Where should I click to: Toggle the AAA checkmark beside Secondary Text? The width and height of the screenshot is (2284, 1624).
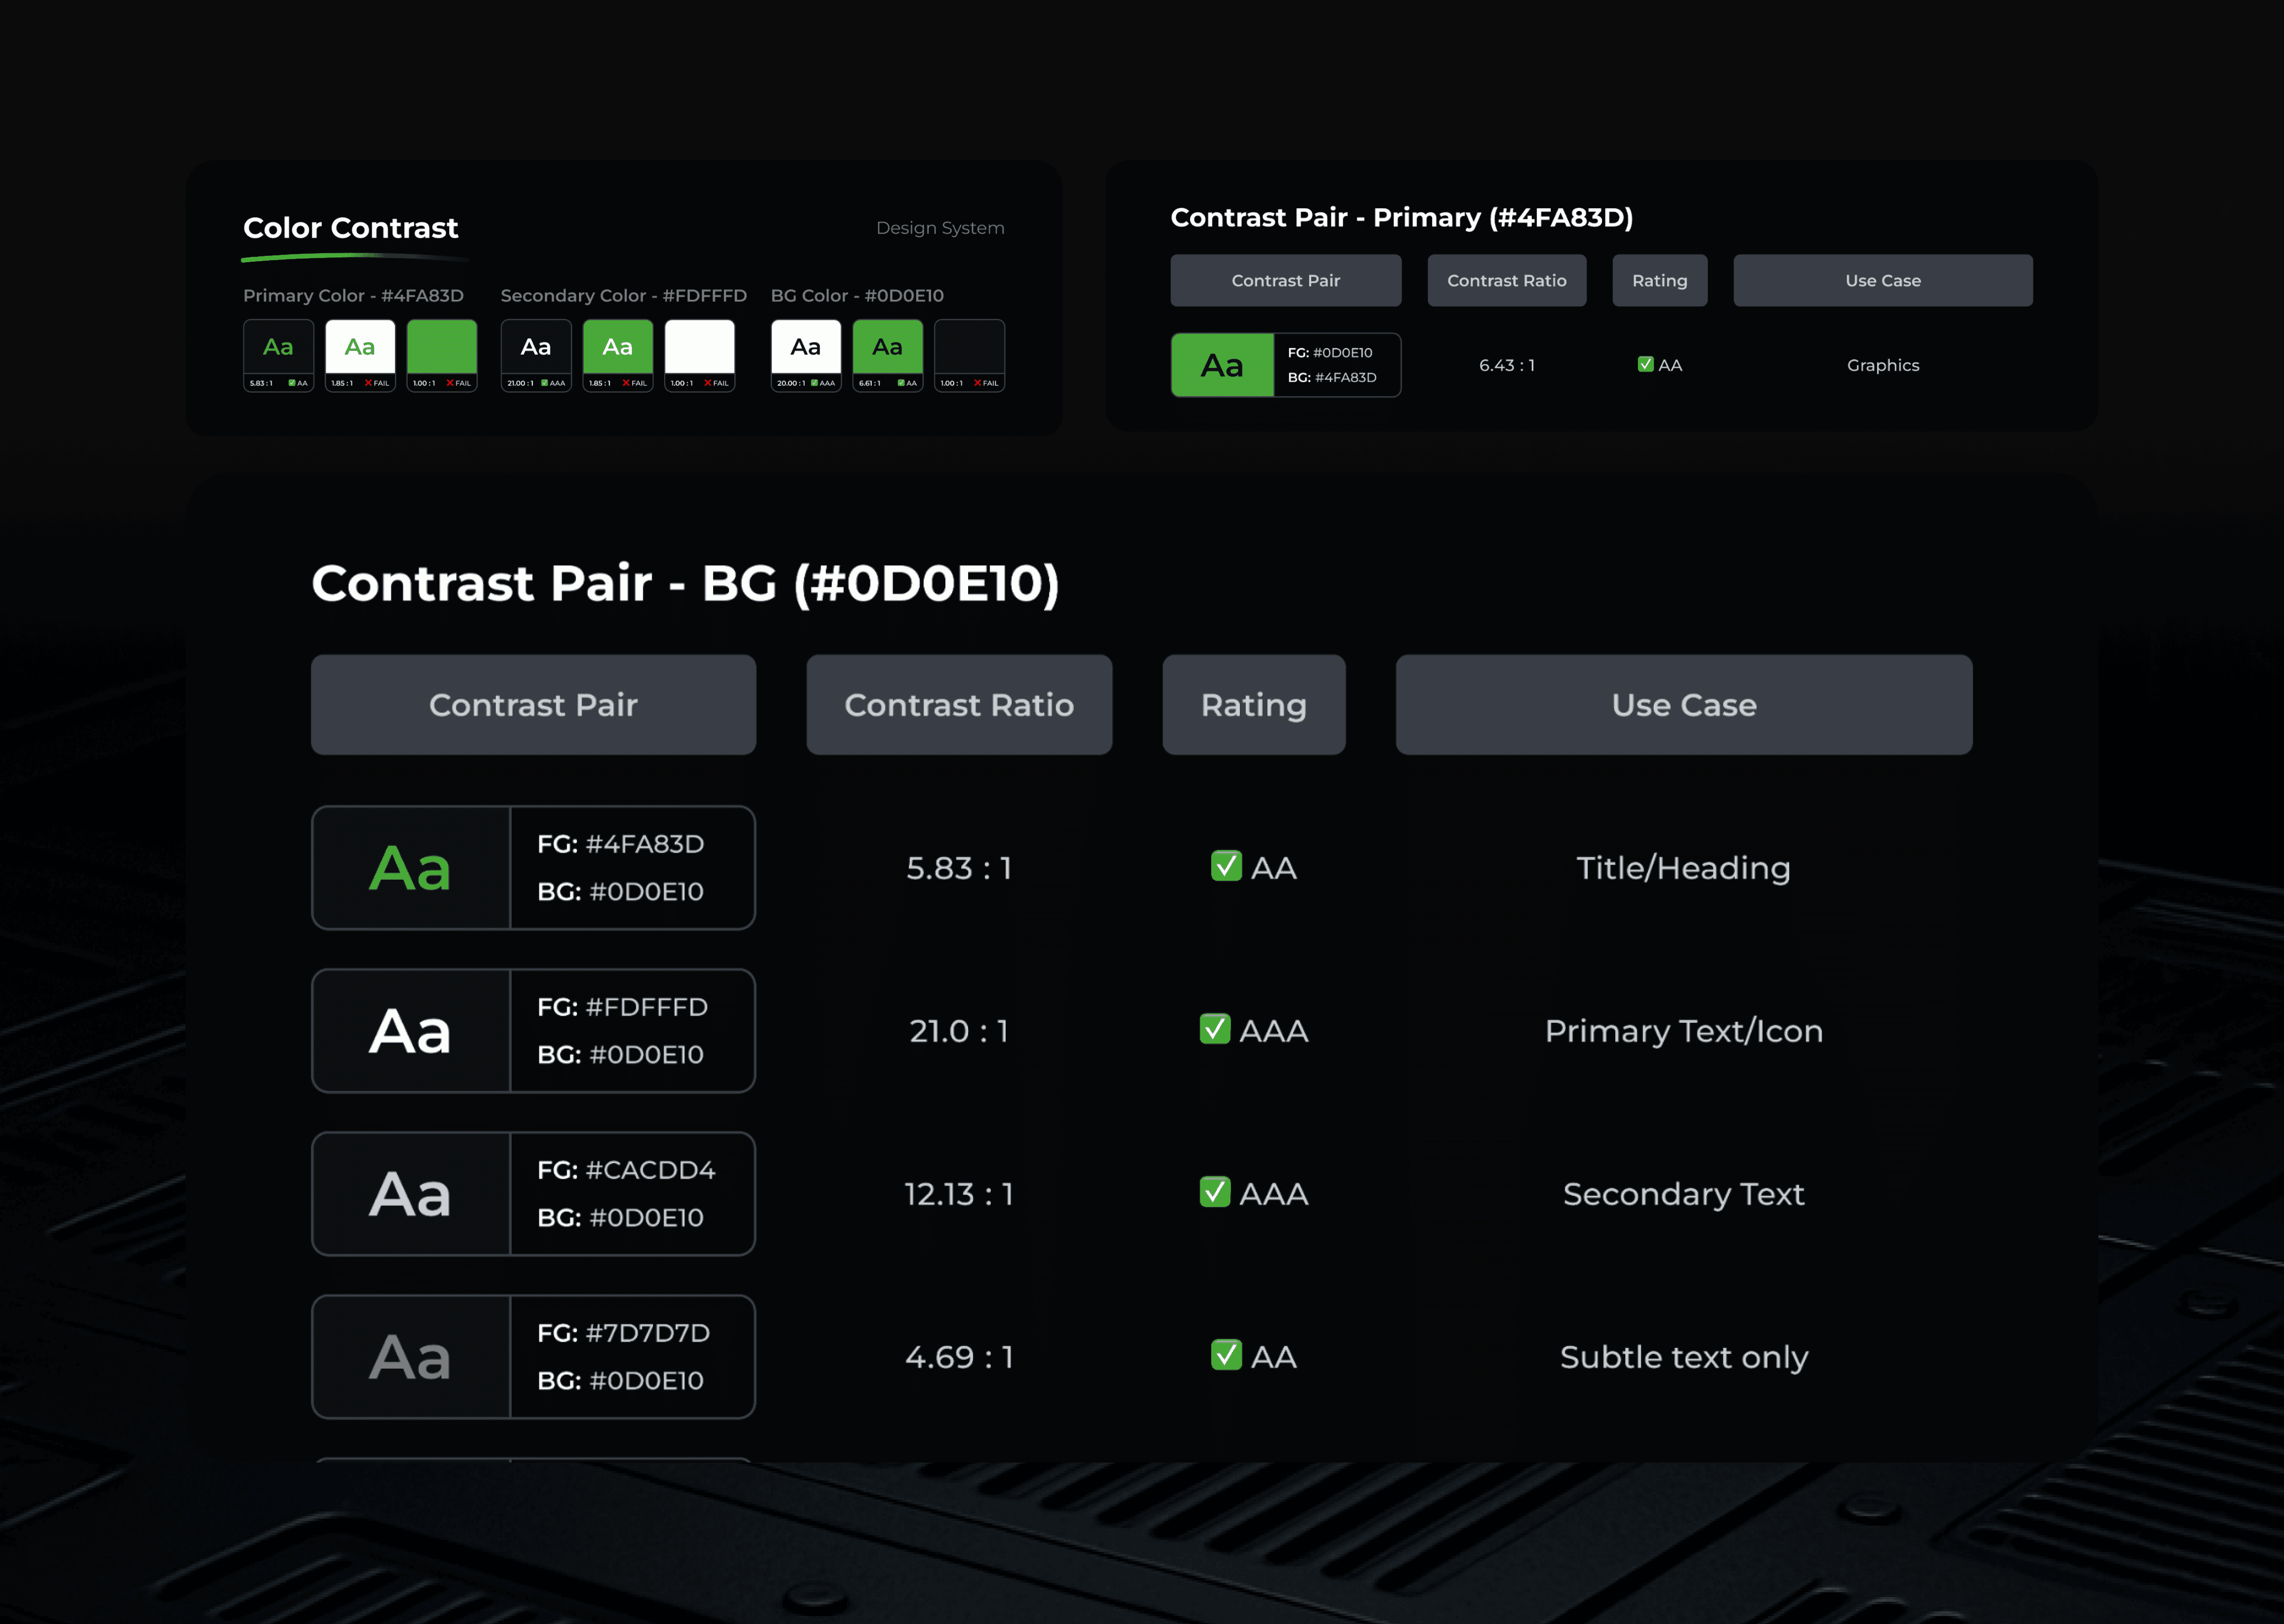(x=1215, y=1192)
